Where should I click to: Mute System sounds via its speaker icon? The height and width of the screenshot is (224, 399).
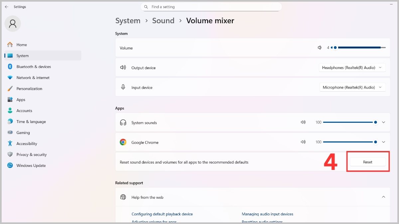pos(303,122)
